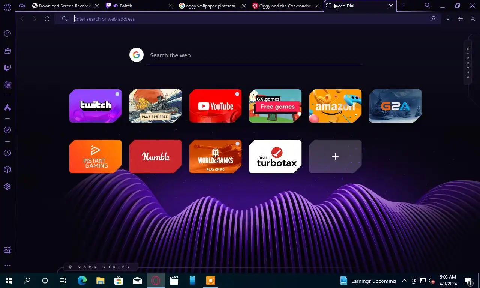Open the CPU chip icon in sidebar
The image size is (480, 288).
click(7, 85)
